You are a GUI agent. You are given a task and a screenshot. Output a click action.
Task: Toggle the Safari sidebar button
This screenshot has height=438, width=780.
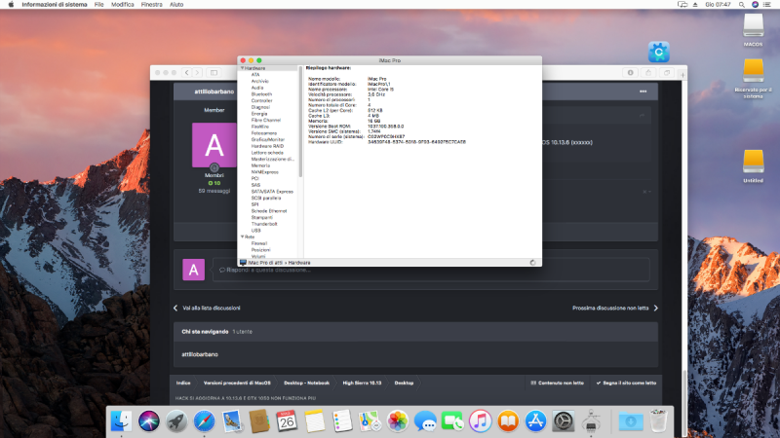[x=214, y=72]
